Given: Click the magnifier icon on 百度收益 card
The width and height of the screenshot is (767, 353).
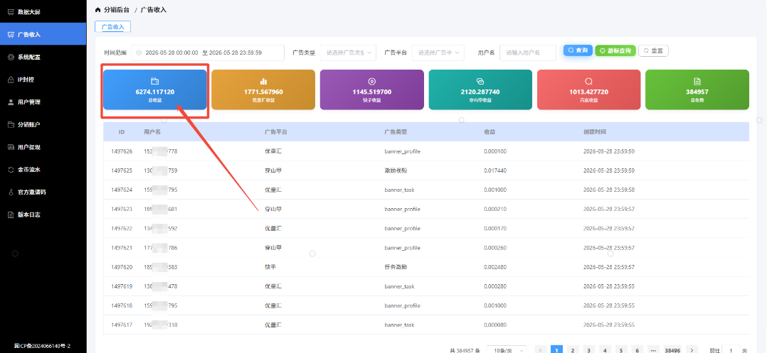Looking at the screenshot, I should tap(588, 82).
